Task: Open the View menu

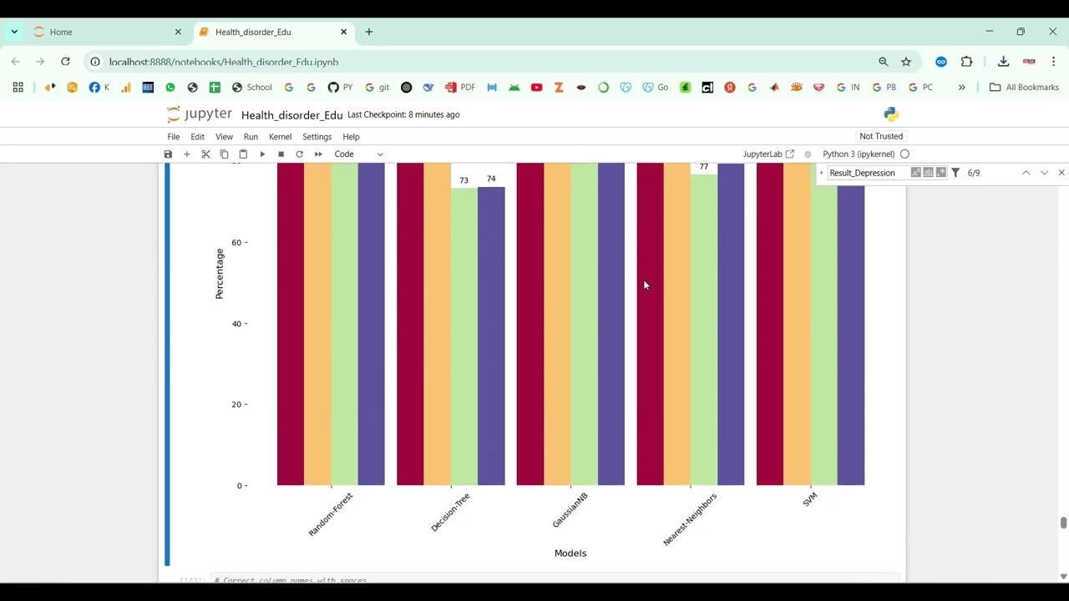Action: (x=224, y=137)
